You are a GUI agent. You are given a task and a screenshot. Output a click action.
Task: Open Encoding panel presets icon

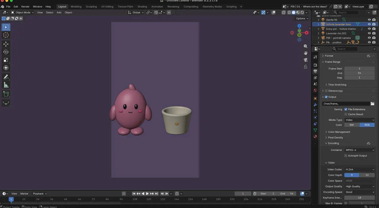click(x=368, y=143)
